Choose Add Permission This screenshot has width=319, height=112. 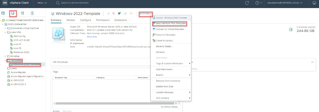[x=171, y=69]
